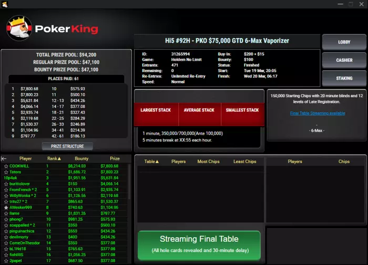Click the app icon in title bar
The image size is (368, 265).
pos(5,4)
